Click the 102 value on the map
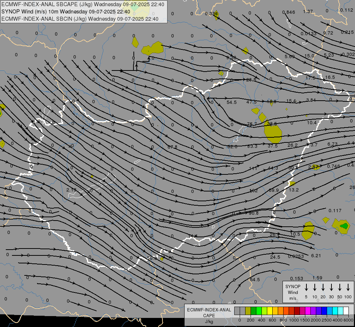The width and height of the screenshot is (355, 327). (x=253, y=191)
